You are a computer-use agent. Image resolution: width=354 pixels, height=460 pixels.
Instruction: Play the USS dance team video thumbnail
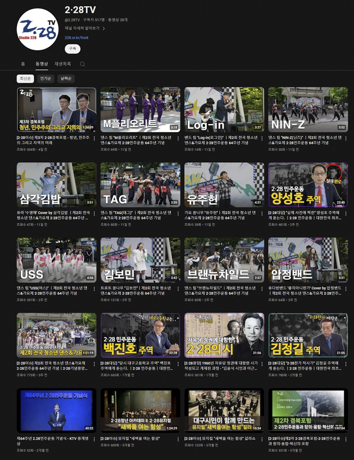56,260
